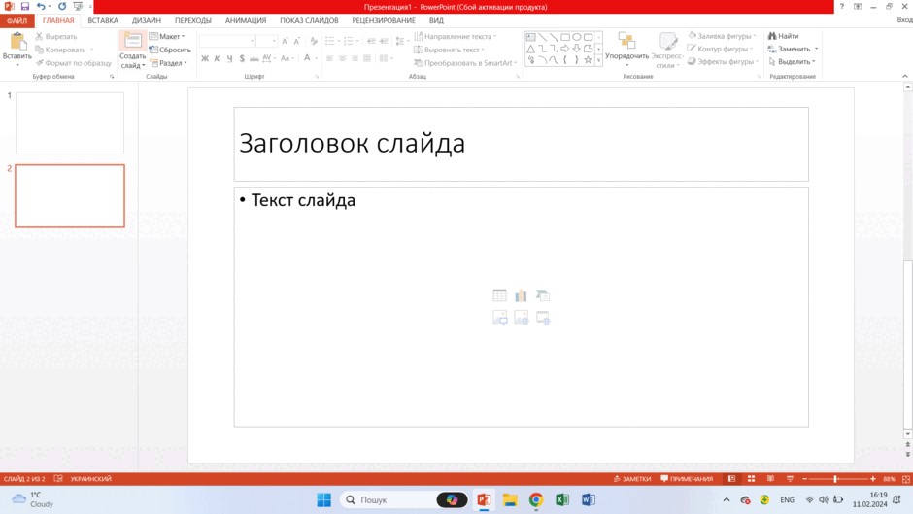Toggle italic К formatting
Image resolution: width=913 pixels, height=514 pixels.
(x=218, y=58)
